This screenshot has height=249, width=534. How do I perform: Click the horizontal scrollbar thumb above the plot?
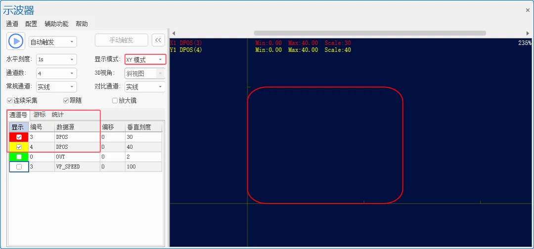[x=370, y=33]
